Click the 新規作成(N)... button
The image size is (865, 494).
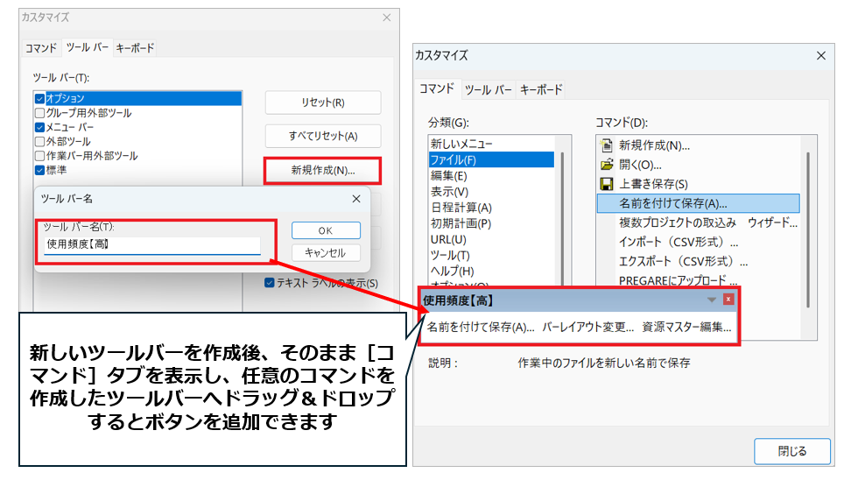322,170
